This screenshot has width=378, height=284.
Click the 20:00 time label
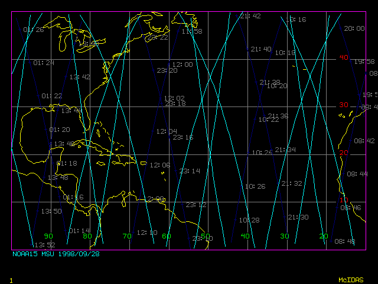click(354, 29)
